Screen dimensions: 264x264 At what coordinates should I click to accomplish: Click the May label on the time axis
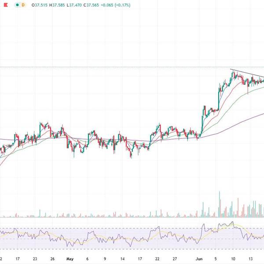pos(70,259)
